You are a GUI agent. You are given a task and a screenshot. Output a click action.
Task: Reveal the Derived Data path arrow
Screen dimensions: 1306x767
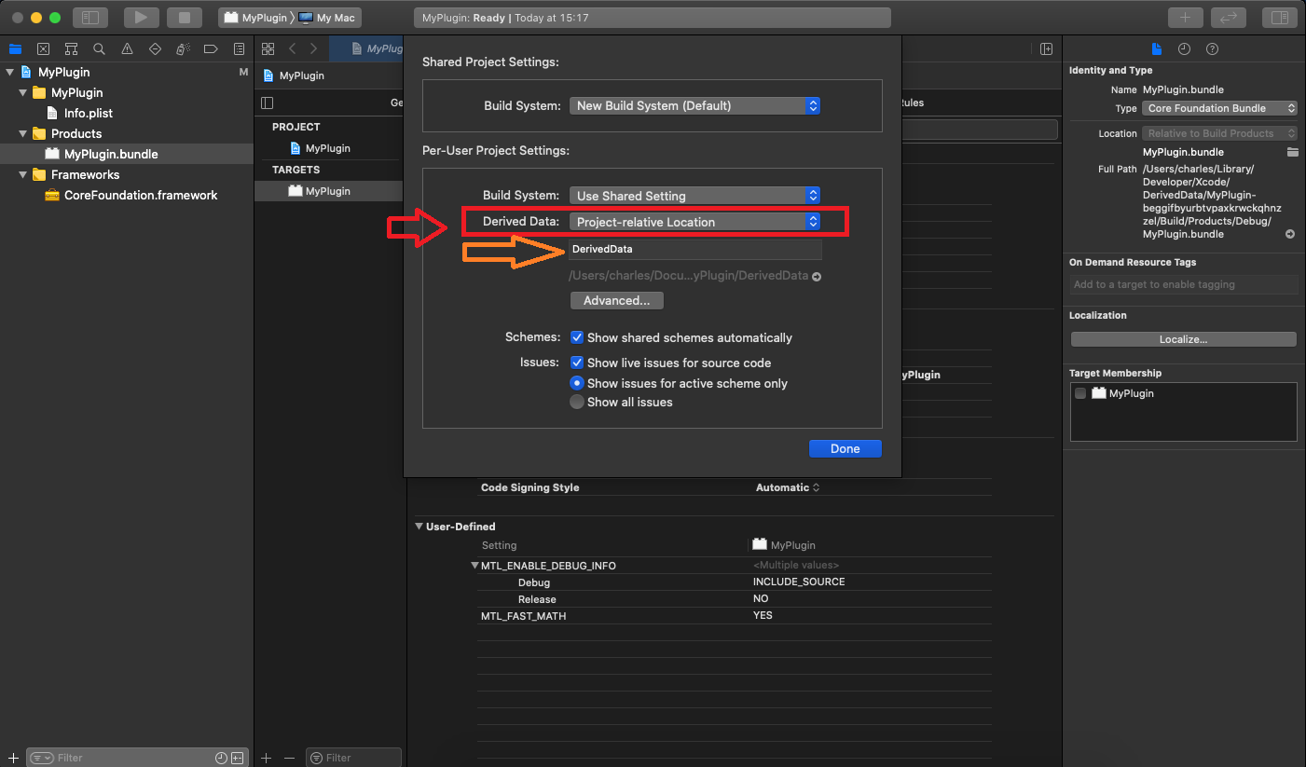817,277
